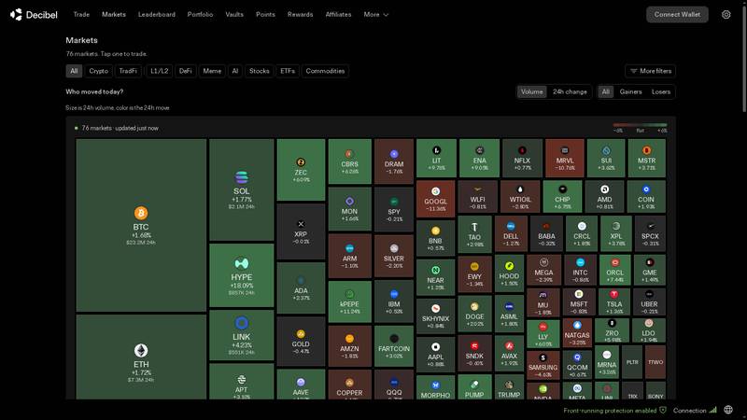Viewport: 747px width, 420px height.
Task: Open the NATGAS market tile
Action: (x=577, y=333)
